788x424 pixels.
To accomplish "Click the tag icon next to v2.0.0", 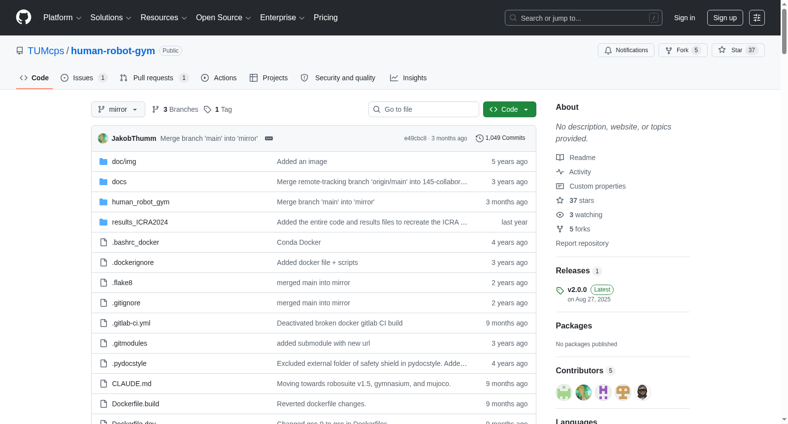I will pyautogui.click(x=560, y=291).
